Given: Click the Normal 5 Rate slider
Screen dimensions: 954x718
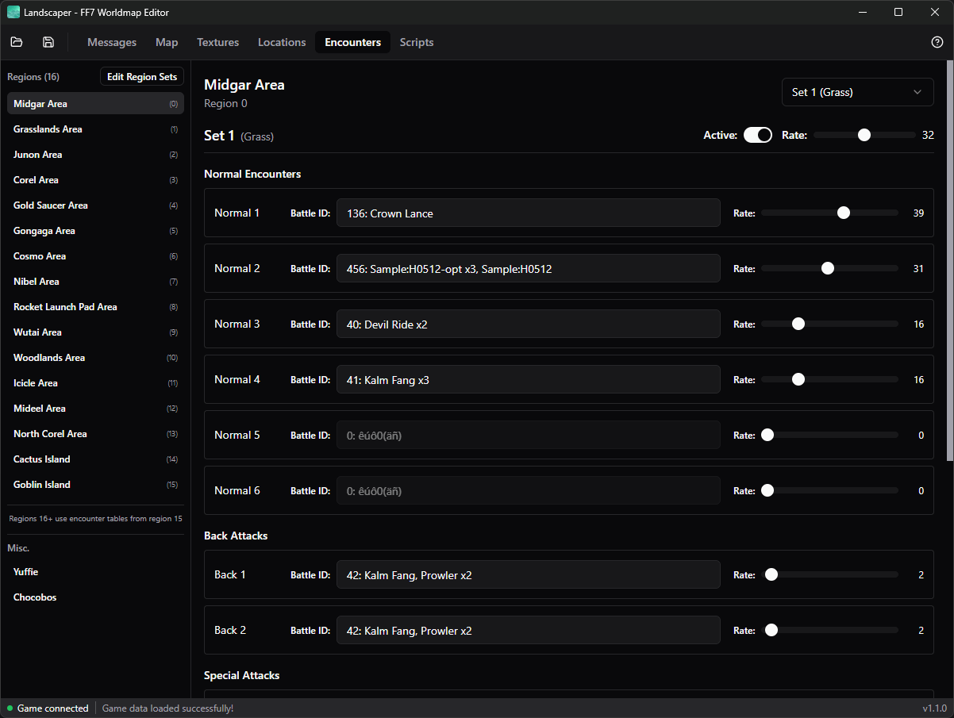Looking at the screenshot, I should coord(829,435).
